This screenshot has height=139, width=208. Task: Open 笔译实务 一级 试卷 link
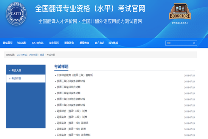click(x=71, y=129)
